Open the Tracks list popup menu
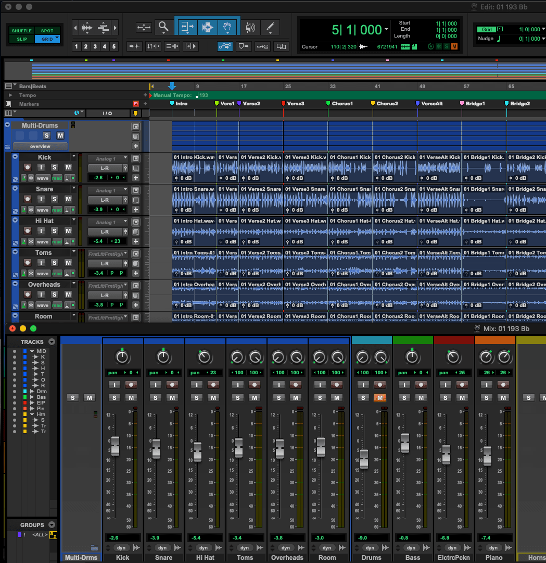 tap(52, 342)
